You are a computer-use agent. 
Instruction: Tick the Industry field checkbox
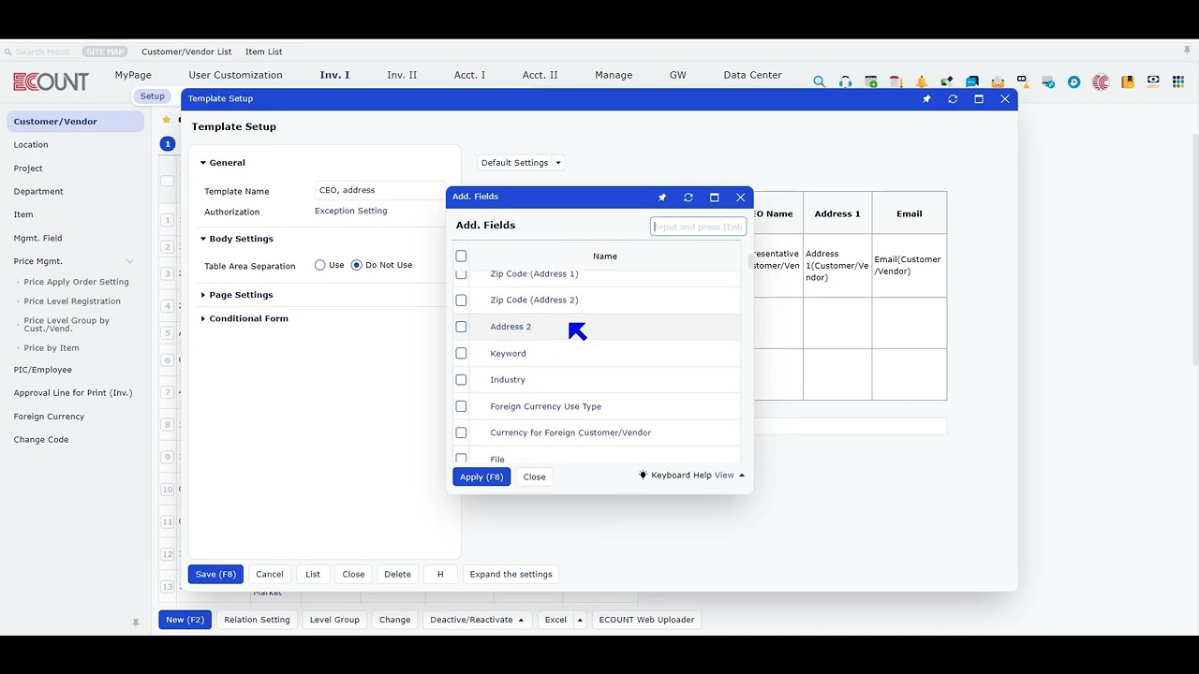(x=461, y=380)
